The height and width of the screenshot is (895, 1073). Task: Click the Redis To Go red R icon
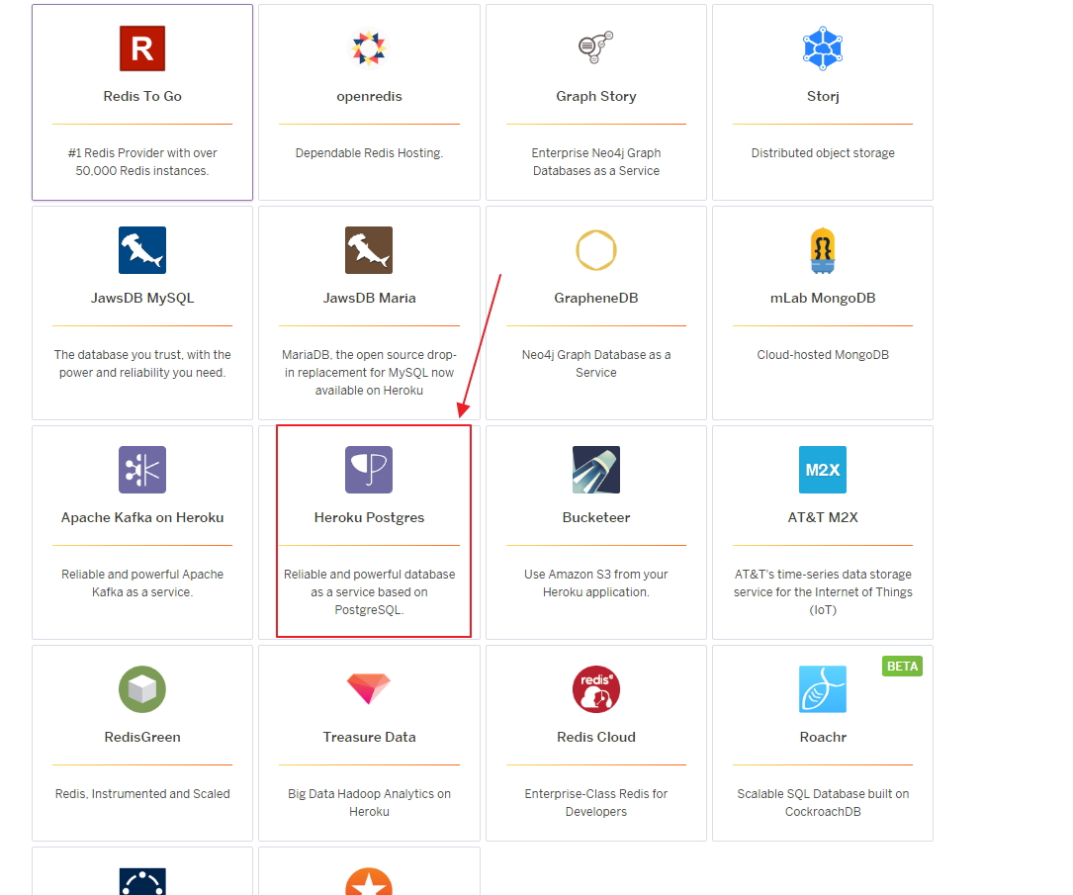[x=142, y=48]
